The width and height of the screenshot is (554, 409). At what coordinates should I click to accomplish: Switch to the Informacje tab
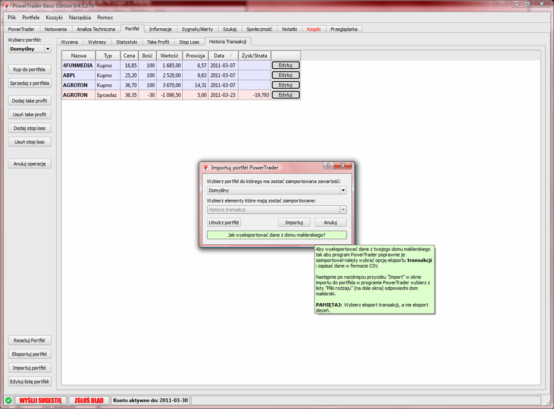click(x=161, y=30)
